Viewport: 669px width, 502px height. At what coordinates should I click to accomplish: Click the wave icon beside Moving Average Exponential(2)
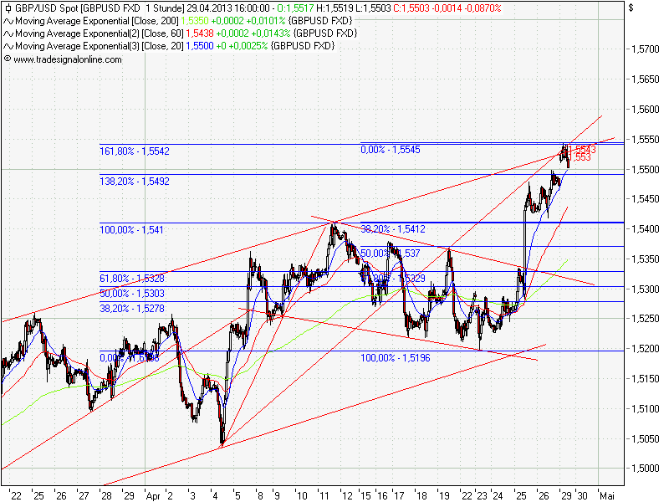[8, 33]
